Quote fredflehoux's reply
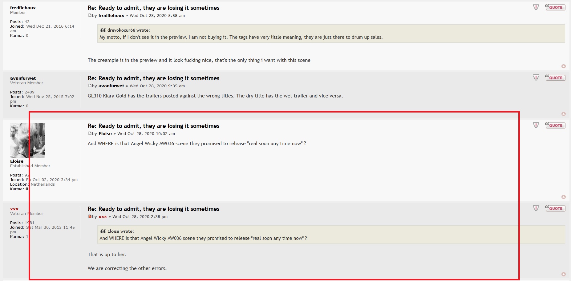Viewport: 571px width, 281px height. click(x=555, y=7)
